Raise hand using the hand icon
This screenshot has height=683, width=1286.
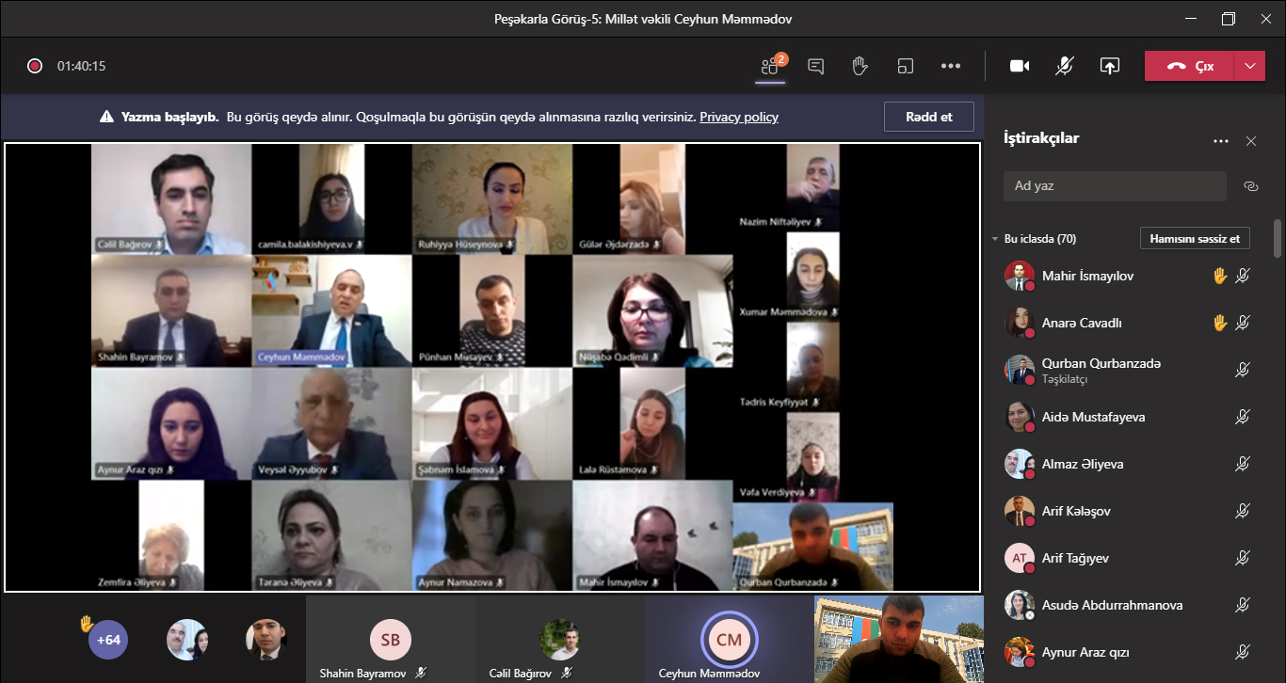pos(860,66)
